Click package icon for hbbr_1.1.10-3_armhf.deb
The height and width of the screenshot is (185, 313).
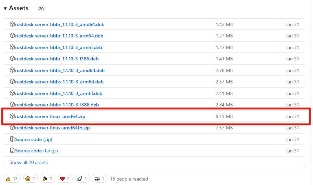[x=12, y=47]
